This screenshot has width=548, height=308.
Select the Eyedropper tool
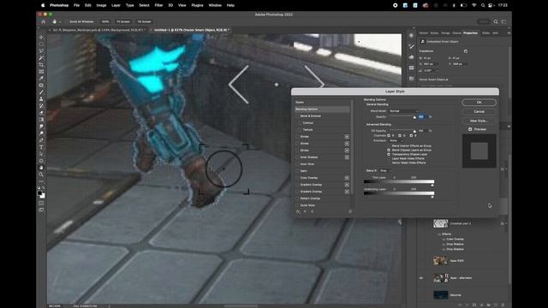[41, 78]
